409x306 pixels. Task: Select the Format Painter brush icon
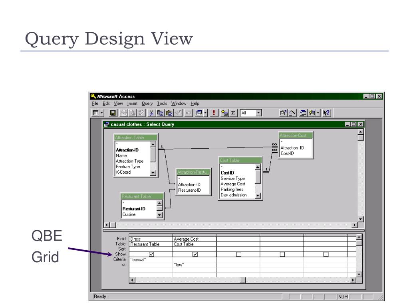coord(178,113)
